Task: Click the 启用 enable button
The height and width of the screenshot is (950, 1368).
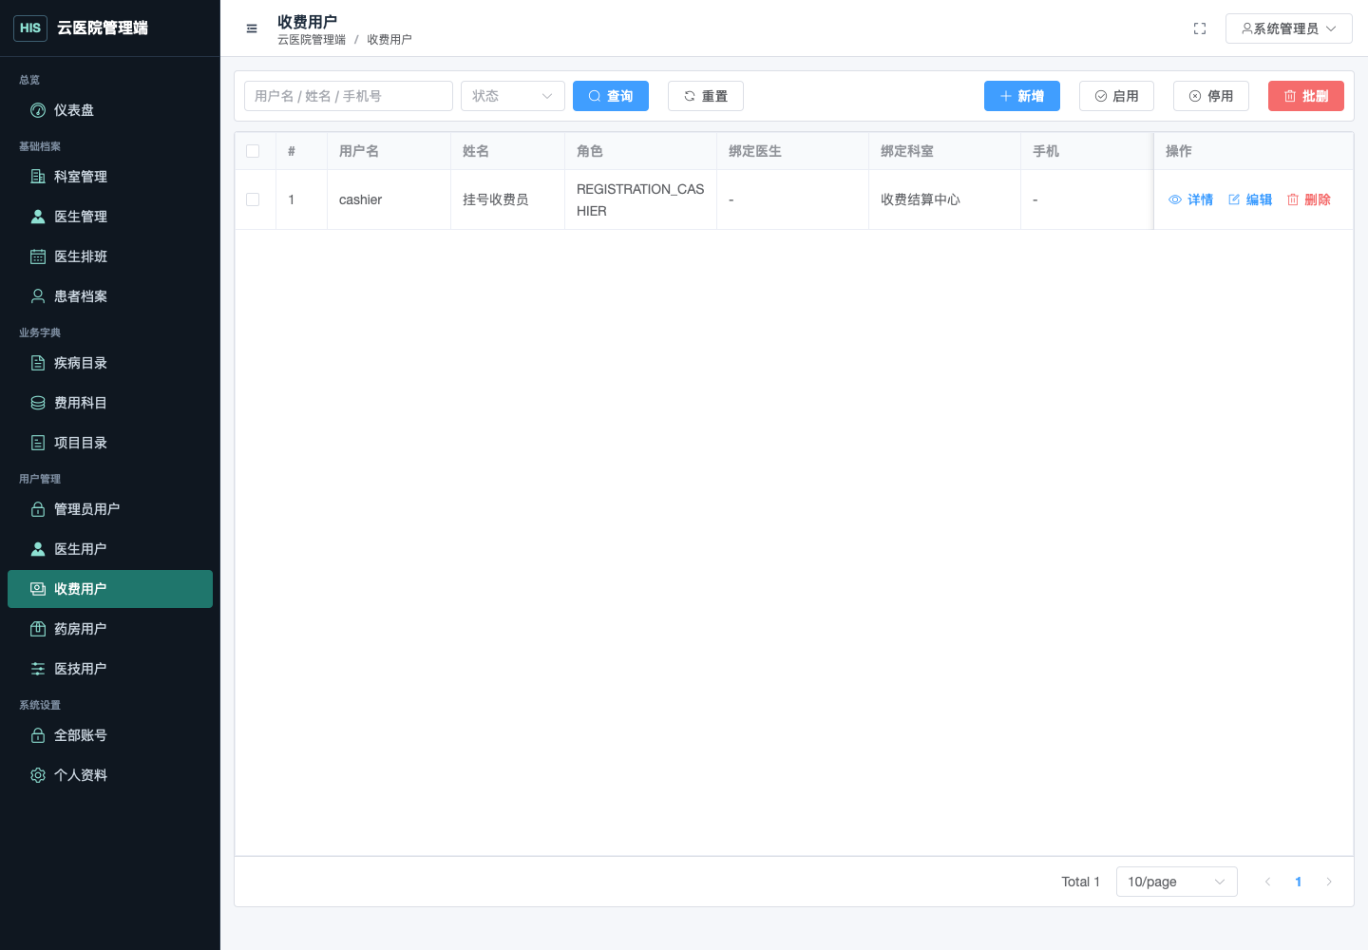Action: (x=1117, y=96)
